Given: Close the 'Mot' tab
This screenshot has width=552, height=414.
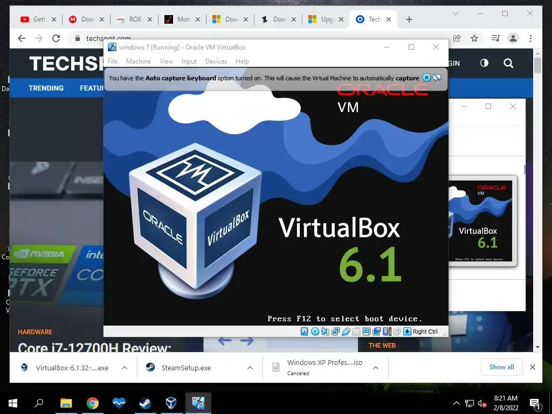Looking at the screenshot, I should (x=197, y=19).
